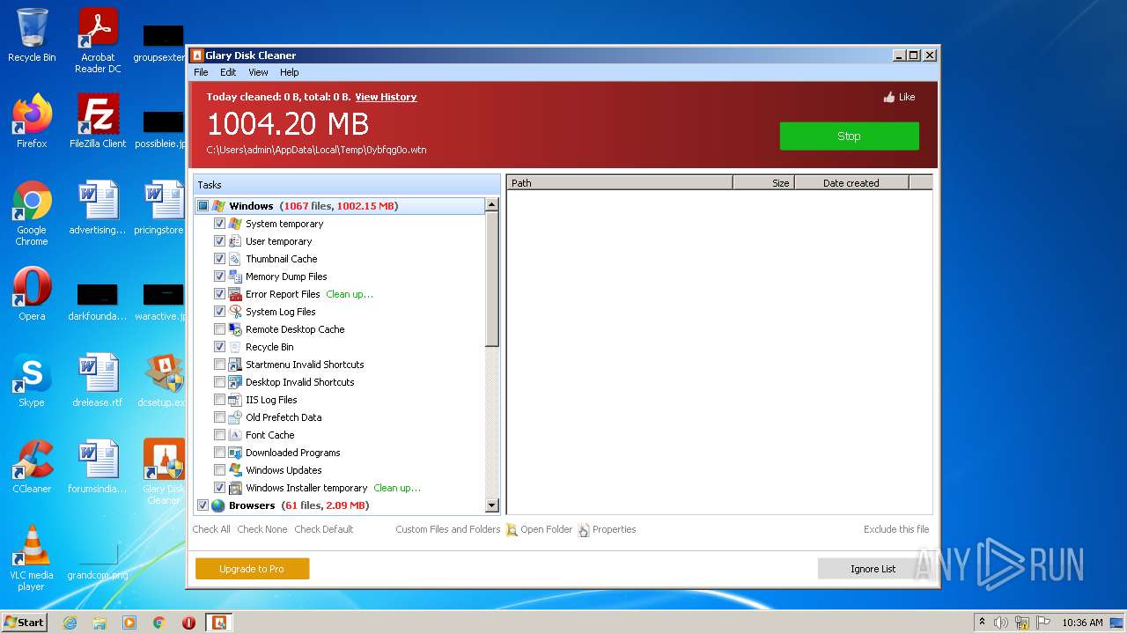
Task: Sort by the Path column header
Action: pyautogui.click(x=620, y=182)
